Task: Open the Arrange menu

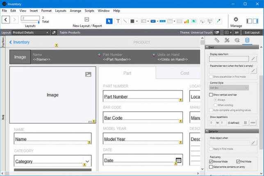Action: [x=75, y=11]
